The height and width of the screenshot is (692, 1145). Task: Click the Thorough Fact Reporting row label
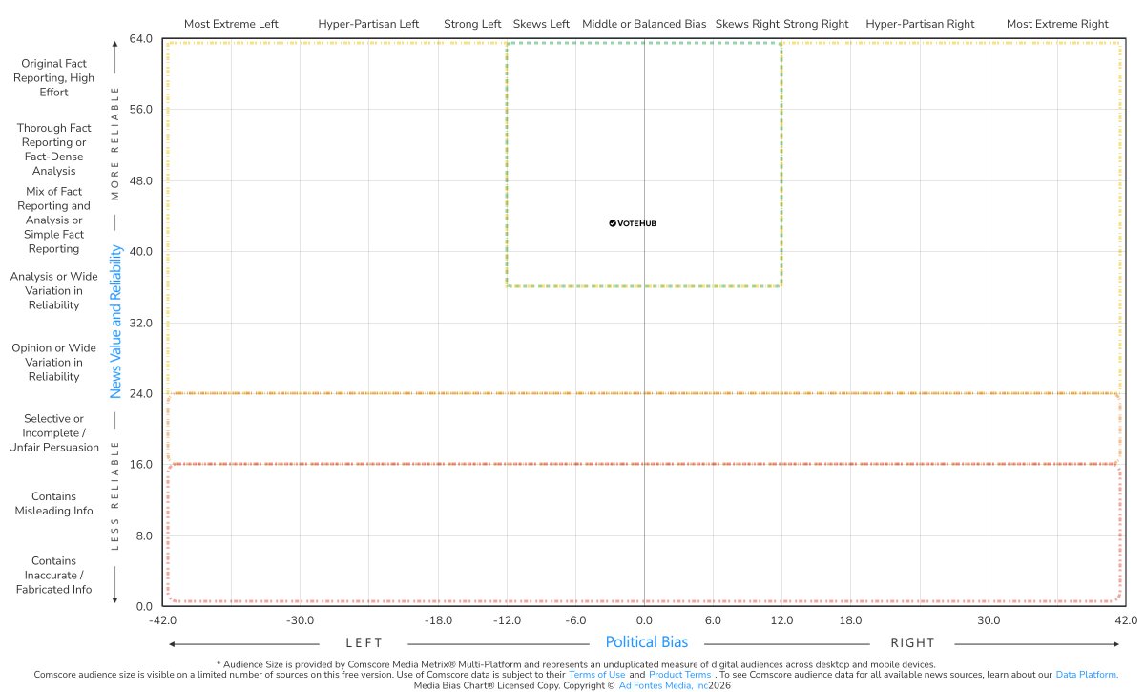tap(53, 149)
